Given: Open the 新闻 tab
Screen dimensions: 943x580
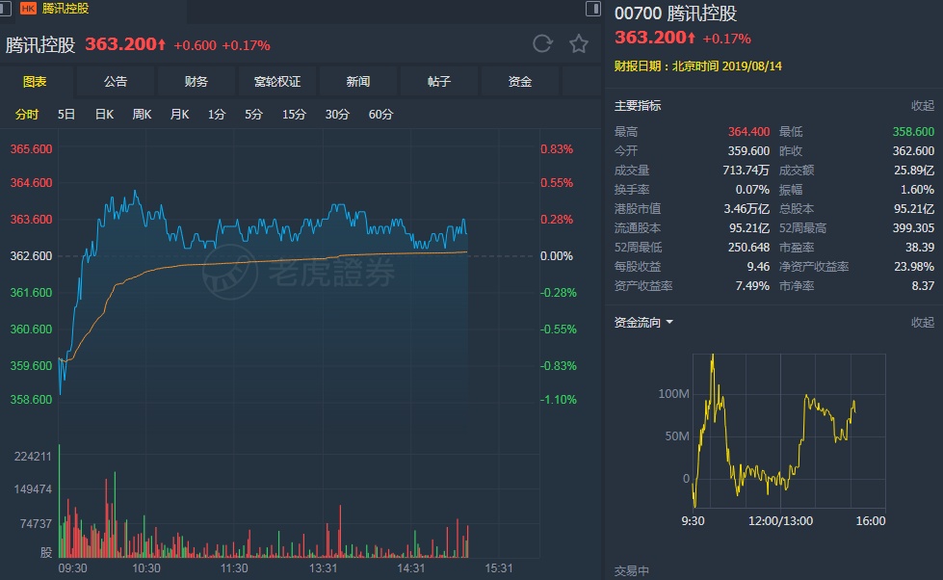Looking at the screenshot, I should pyautogui.click(x=357, y=81).
